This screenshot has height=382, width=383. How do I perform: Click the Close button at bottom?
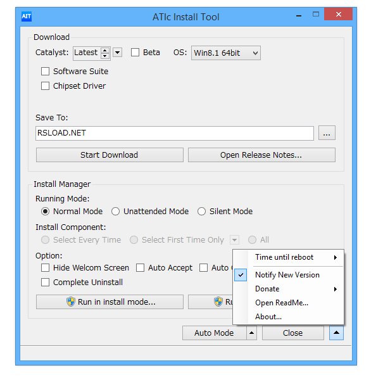[293, 333]
